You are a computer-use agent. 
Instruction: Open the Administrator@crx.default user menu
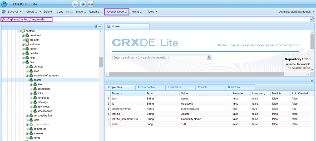tap(297, 12)
